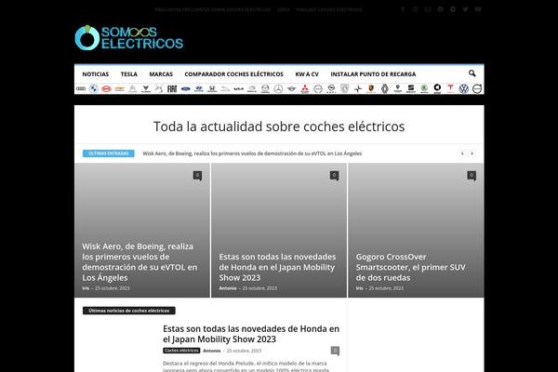
Task: Select the Chevrolet brand logo
Action: (x=120, y=88)
